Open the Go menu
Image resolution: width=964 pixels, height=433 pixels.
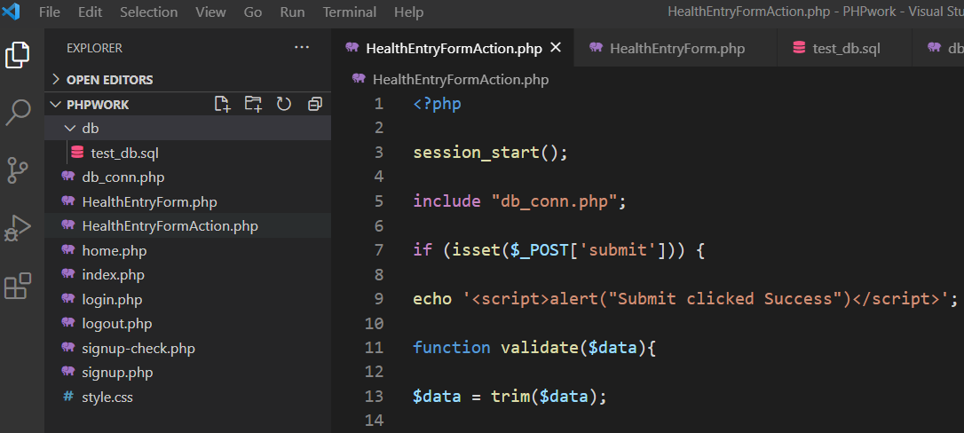253,12
